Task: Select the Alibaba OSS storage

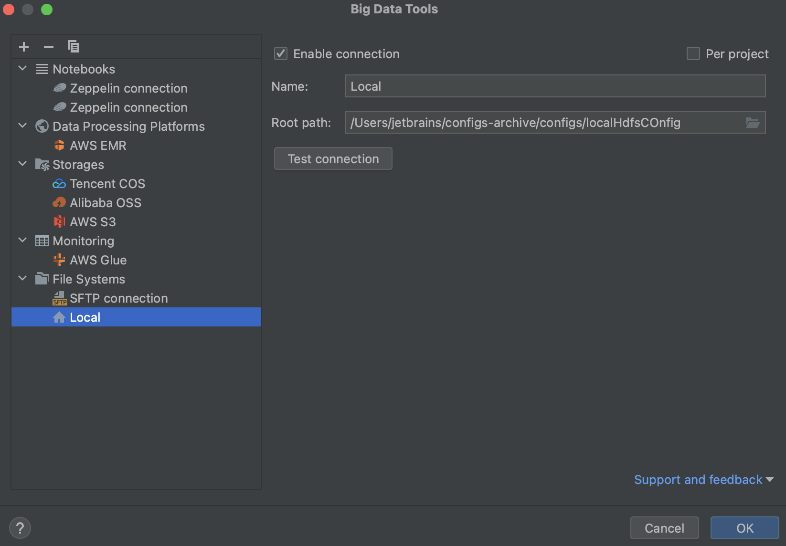Action: (x=105, y=202)
